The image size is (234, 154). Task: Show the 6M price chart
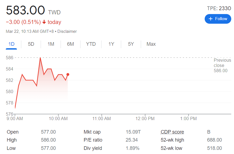click(x=71, y=44)
